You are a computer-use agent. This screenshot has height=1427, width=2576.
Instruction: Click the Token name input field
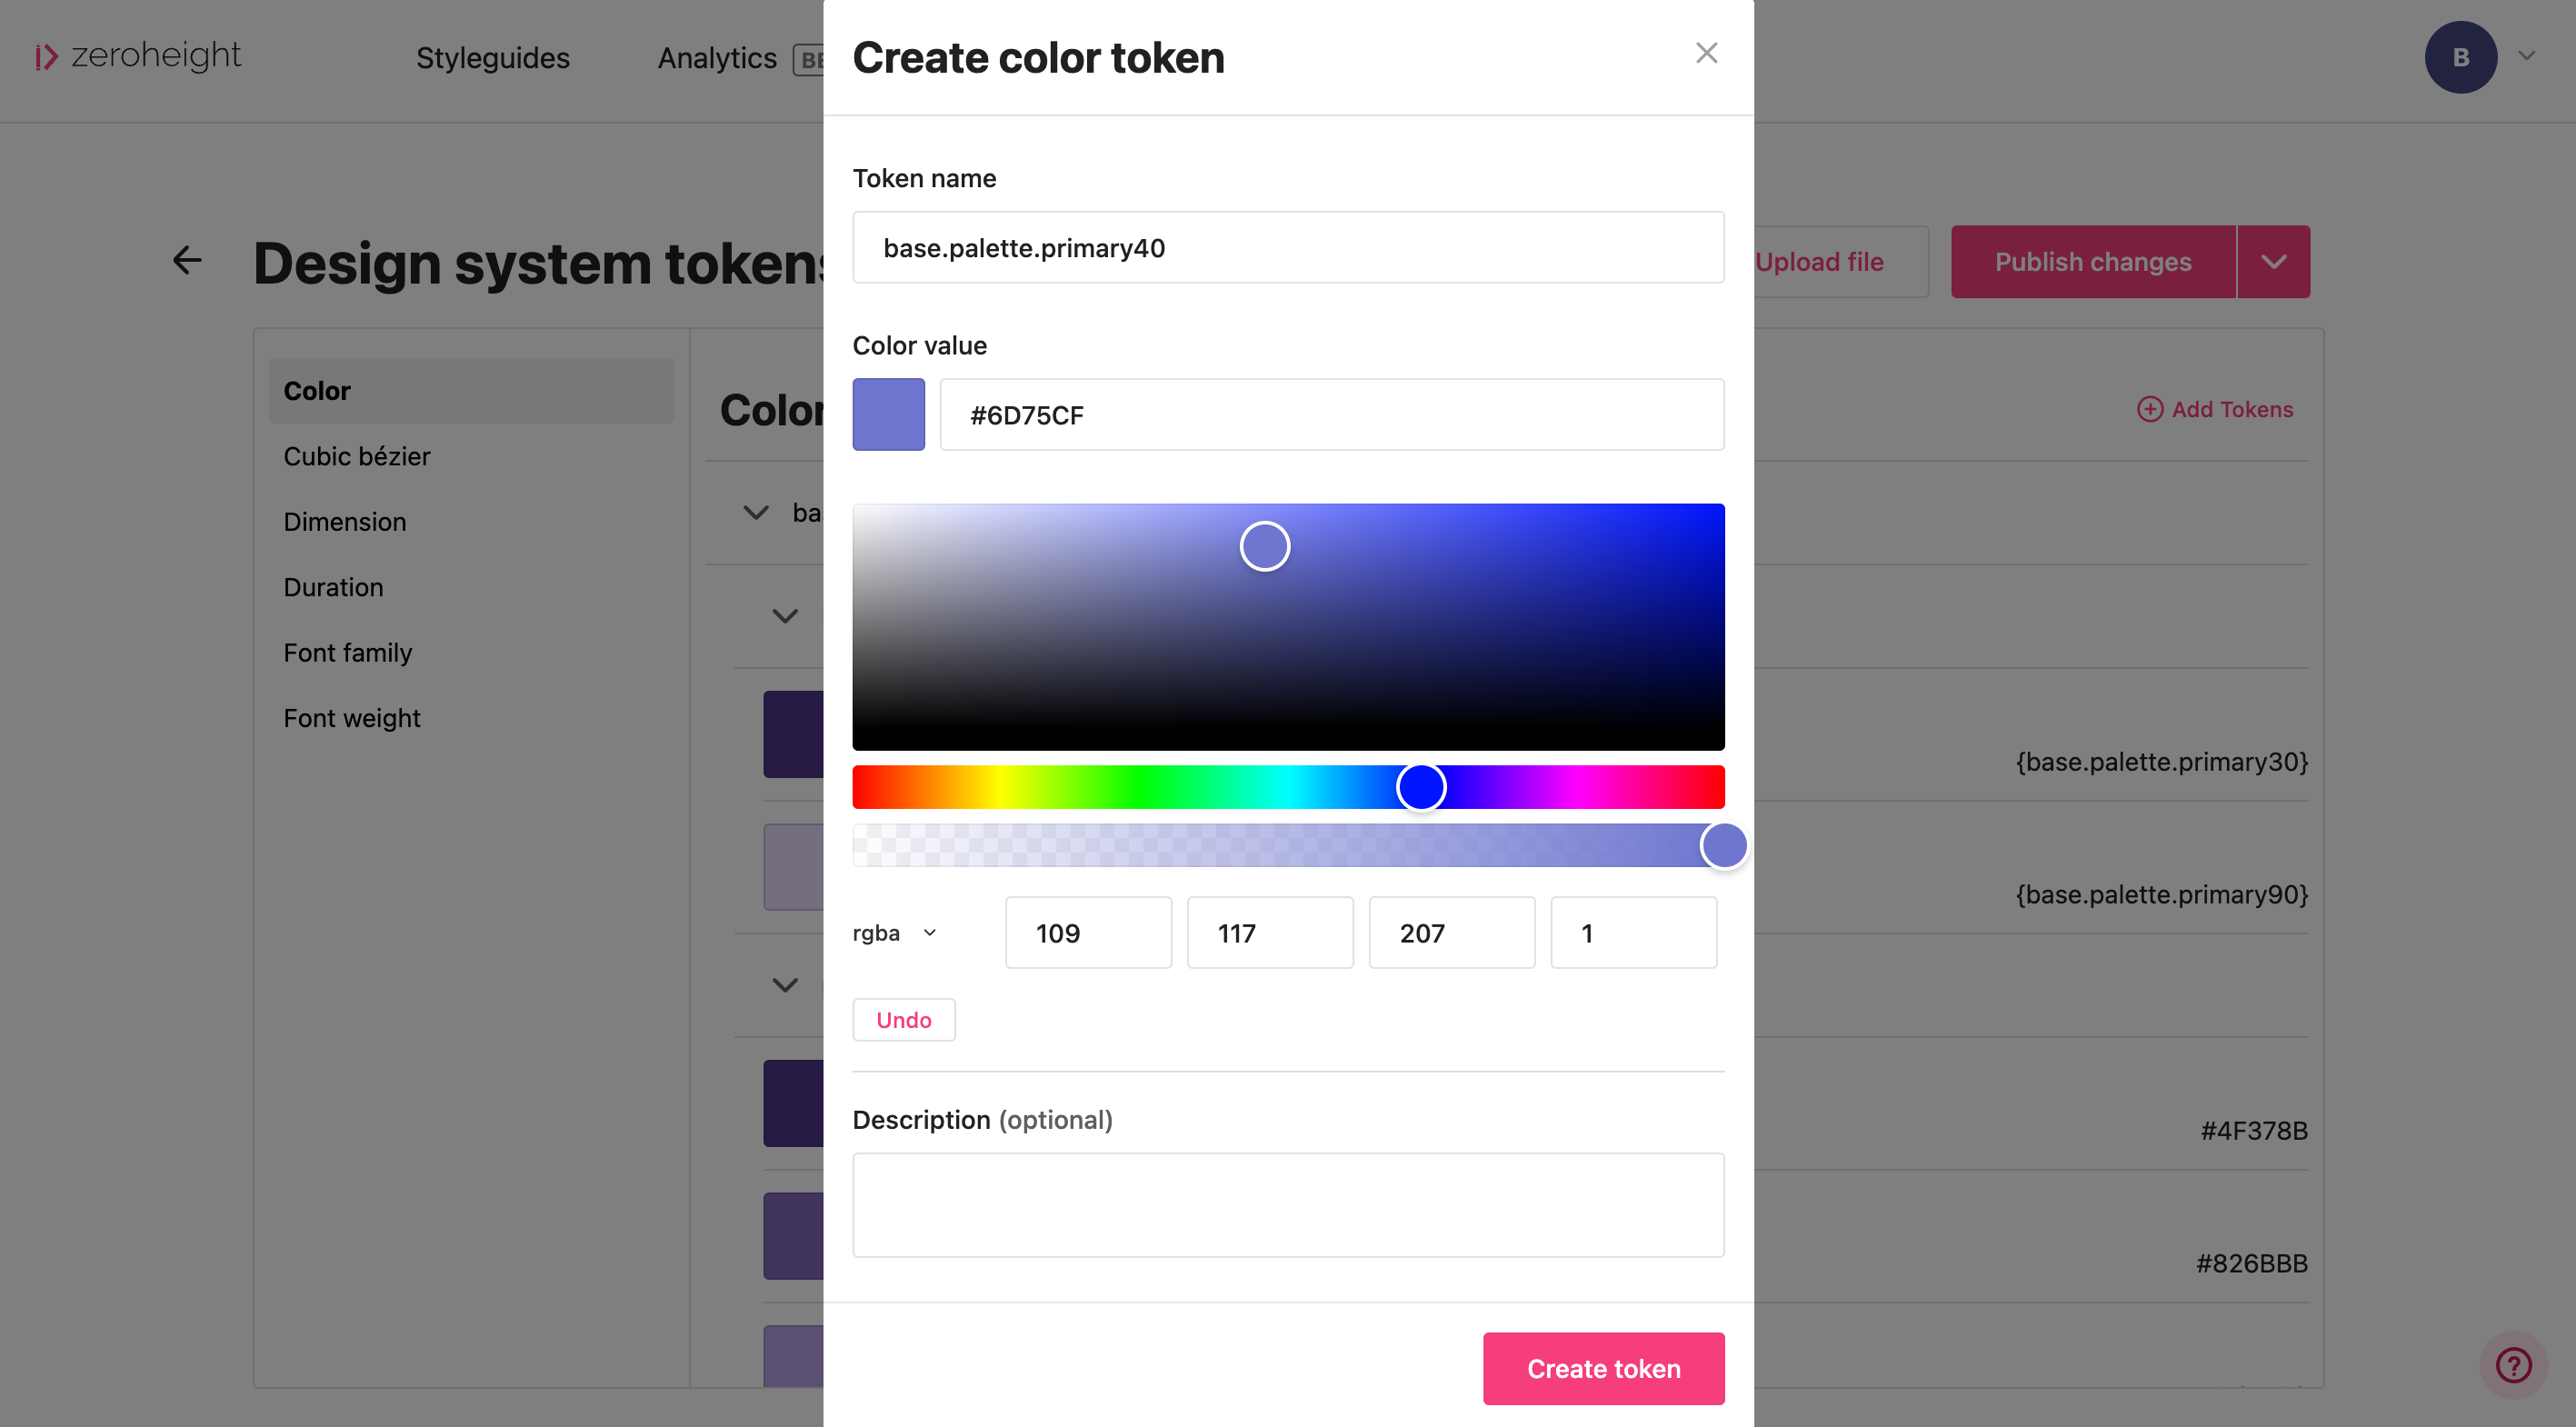click(x=1288, y=247)
